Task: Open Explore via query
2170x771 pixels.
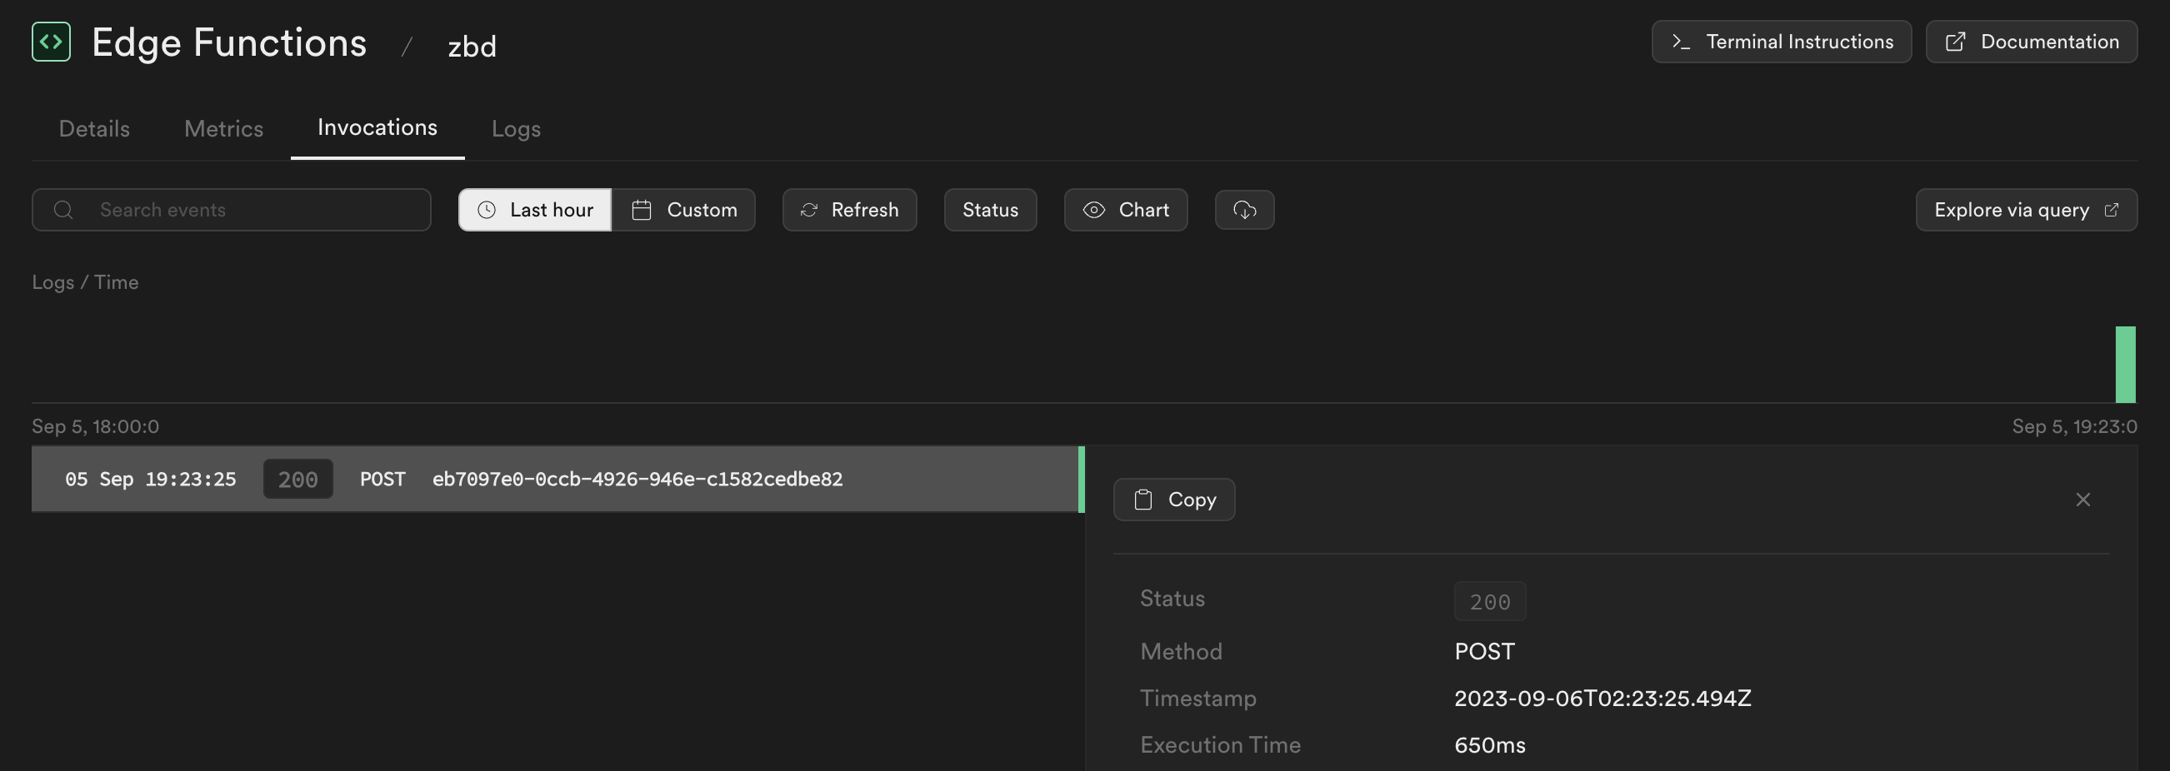Action: tap(2025, 210)
